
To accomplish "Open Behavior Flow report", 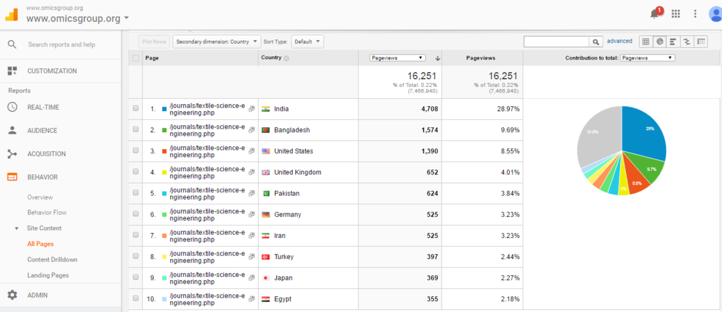I will [x=47, y=212].
